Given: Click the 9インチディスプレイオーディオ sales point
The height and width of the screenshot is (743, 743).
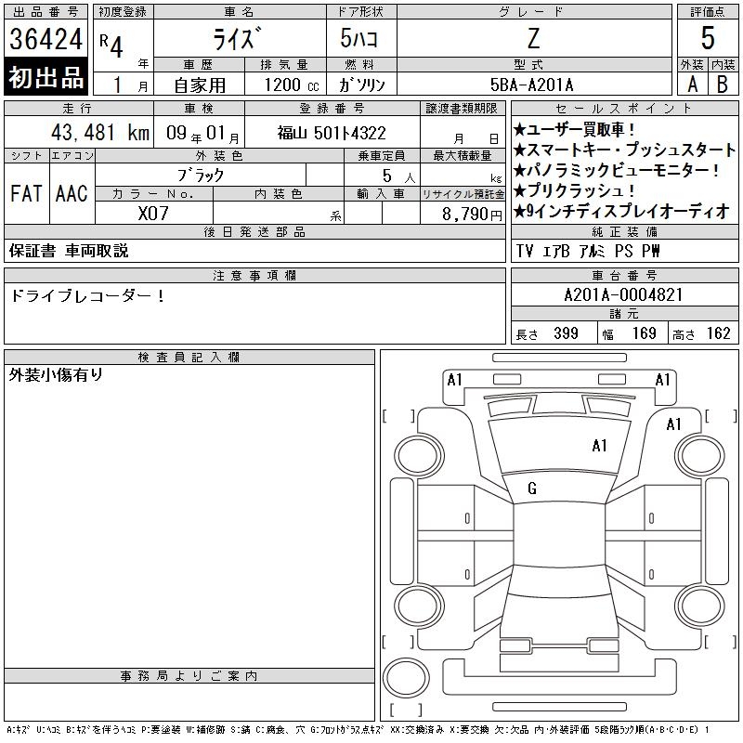Looking at the screenshot, I should (x=621, y=211).
